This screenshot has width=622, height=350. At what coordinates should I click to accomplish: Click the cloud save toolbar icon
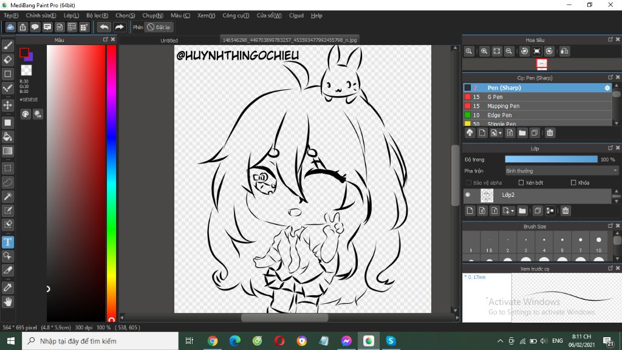[x=10, y=27]
